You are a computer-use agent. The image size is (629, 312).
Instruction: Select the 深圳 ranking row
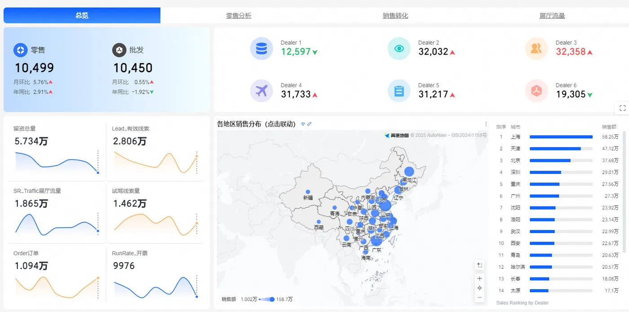[558, 172]
